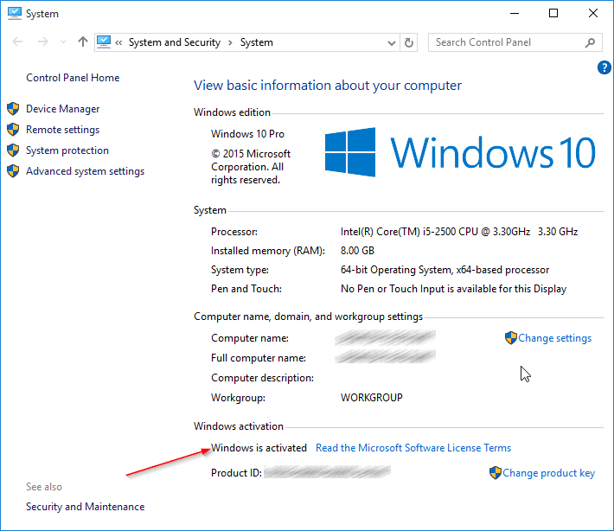This screenshot has height=531, width=614.
Task: Open the recent locations dropdown arrow
Action: [63, 42]
